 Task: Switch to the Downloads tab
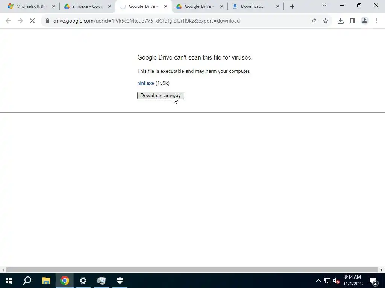(x=255, y=6)
